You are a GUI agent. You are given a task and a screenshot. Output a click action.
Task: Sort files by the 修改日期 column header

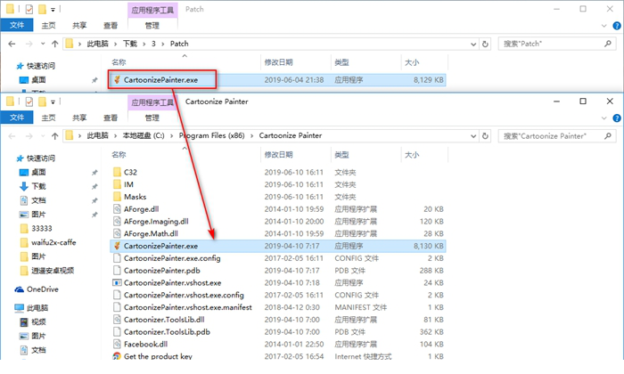pyautogui.click(x=278, y=155)
